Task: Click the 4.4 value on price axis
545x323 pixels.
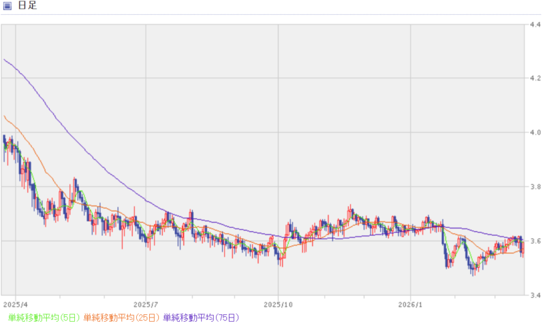Action: [x=535, y=25]
